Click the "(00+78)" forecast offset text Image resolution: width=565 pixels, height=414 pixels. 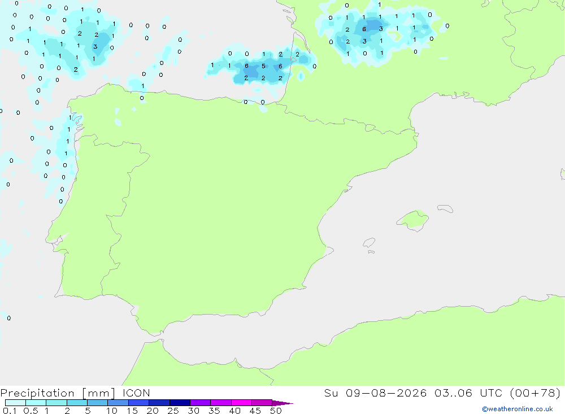pos(535,393)
